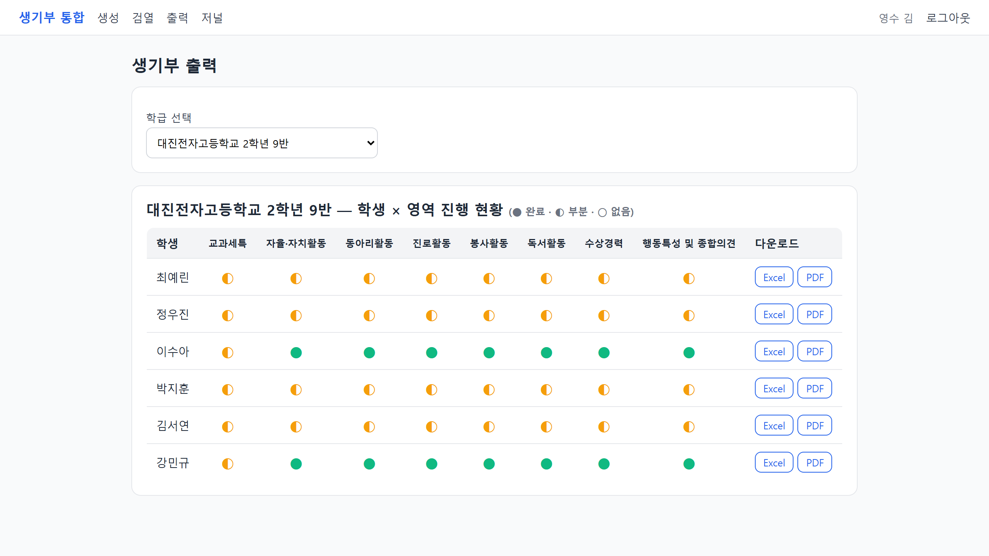Click the 완료 legend filled circle
This screenshot has width=989, height=556.
click(517, 212)
